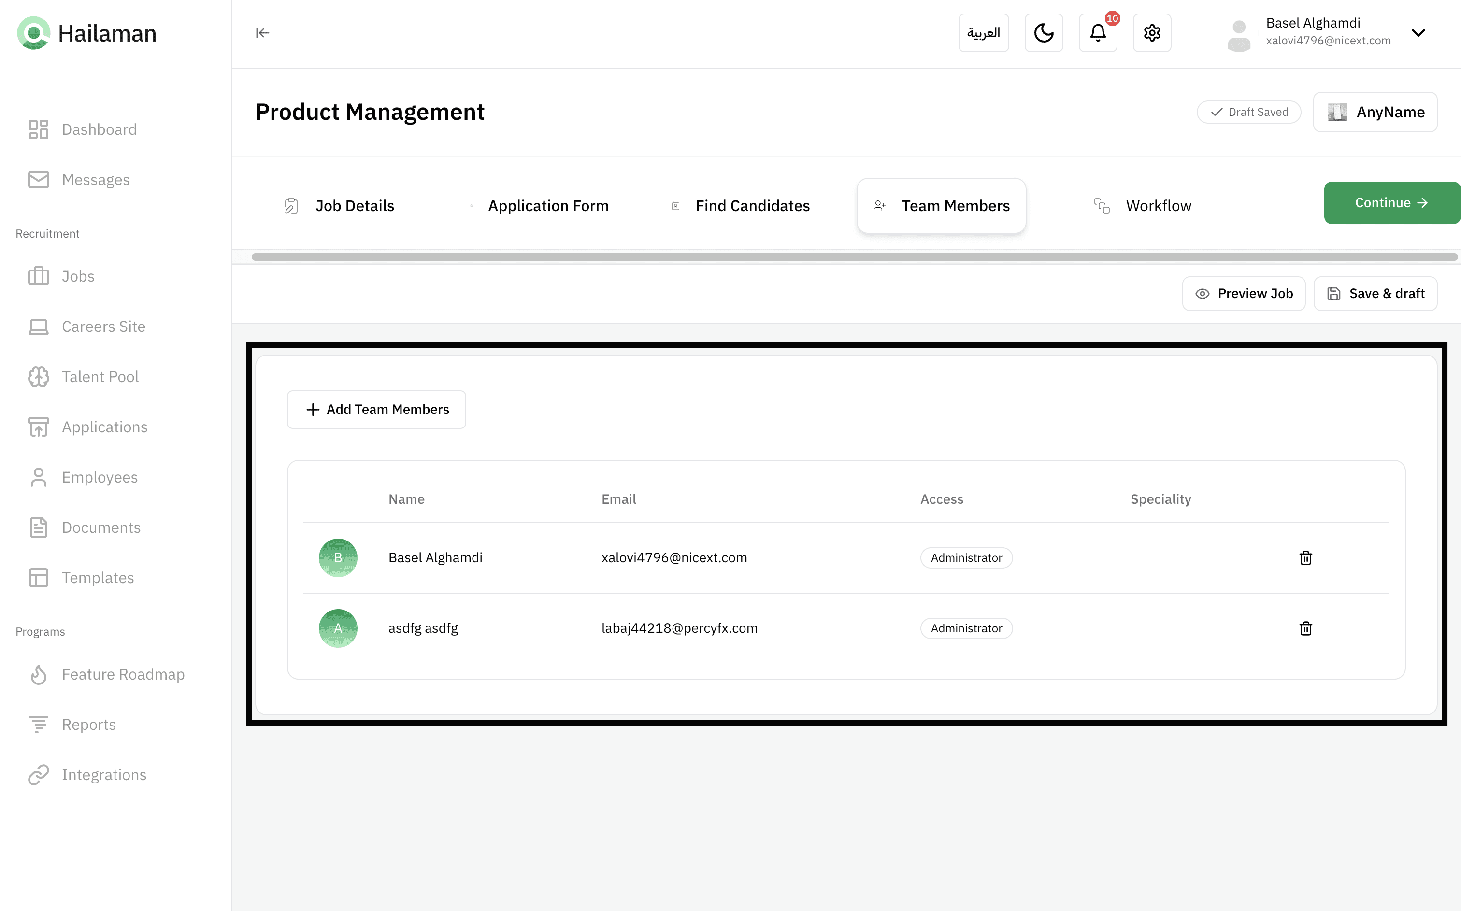Image resolution: width=1461 pixels, height=911 pixels.
Task: Open Integrations from the sidebar
Action: (103, 775)
